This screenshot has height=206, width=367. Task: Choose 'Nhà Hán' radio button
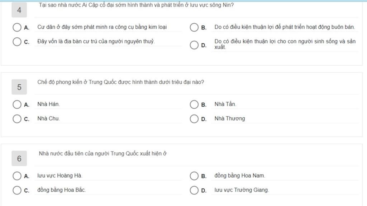coord(17,104)
